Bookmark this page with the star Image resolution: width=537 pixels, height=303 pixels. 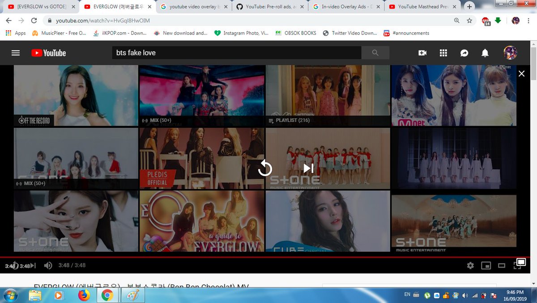(x=469, y=21)
